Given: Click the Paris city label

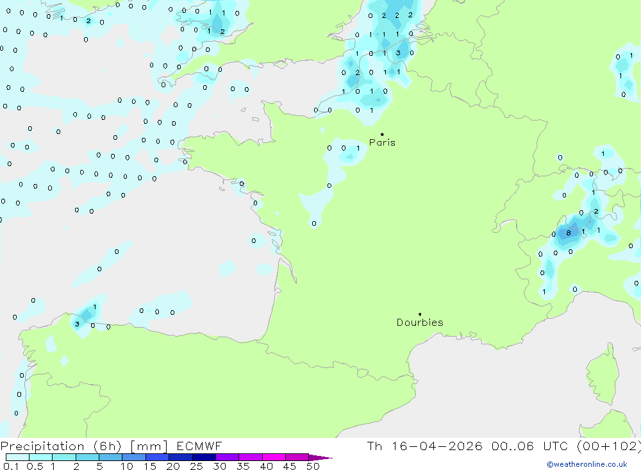Looking at the screenshot, I should (382, 142).
